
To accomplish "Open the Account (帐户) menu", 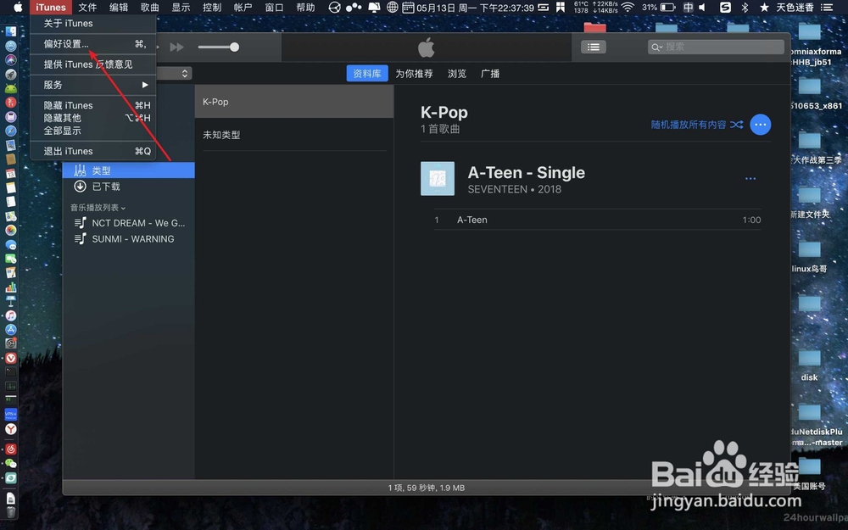I will pyautogui.click(x=243, y=7).
